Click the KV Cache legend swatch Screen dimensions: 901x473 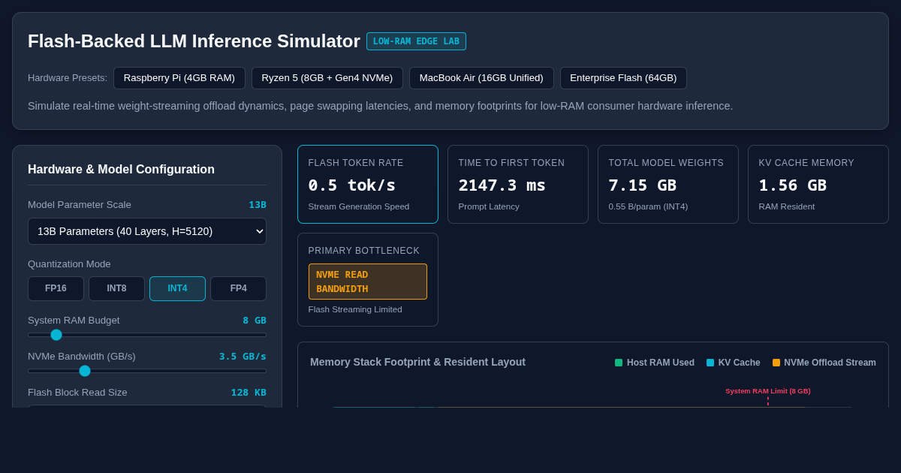pos(710,363)
